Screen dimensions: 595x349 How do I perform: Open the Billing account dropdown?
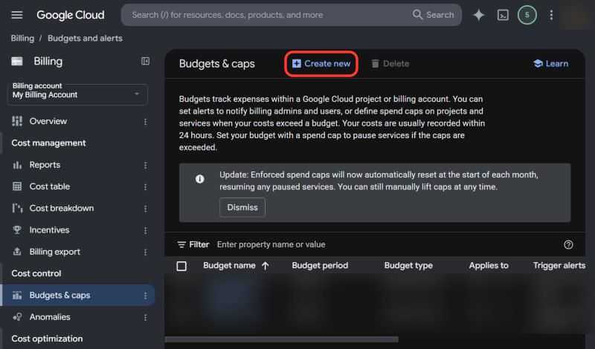(77, 94)
